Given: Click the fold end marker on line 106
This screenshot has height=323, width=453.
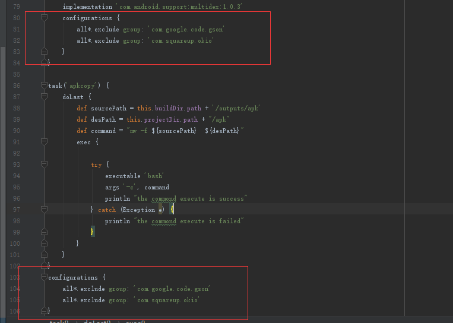Looking at the screenshot, I should click(x=44, y=311).
